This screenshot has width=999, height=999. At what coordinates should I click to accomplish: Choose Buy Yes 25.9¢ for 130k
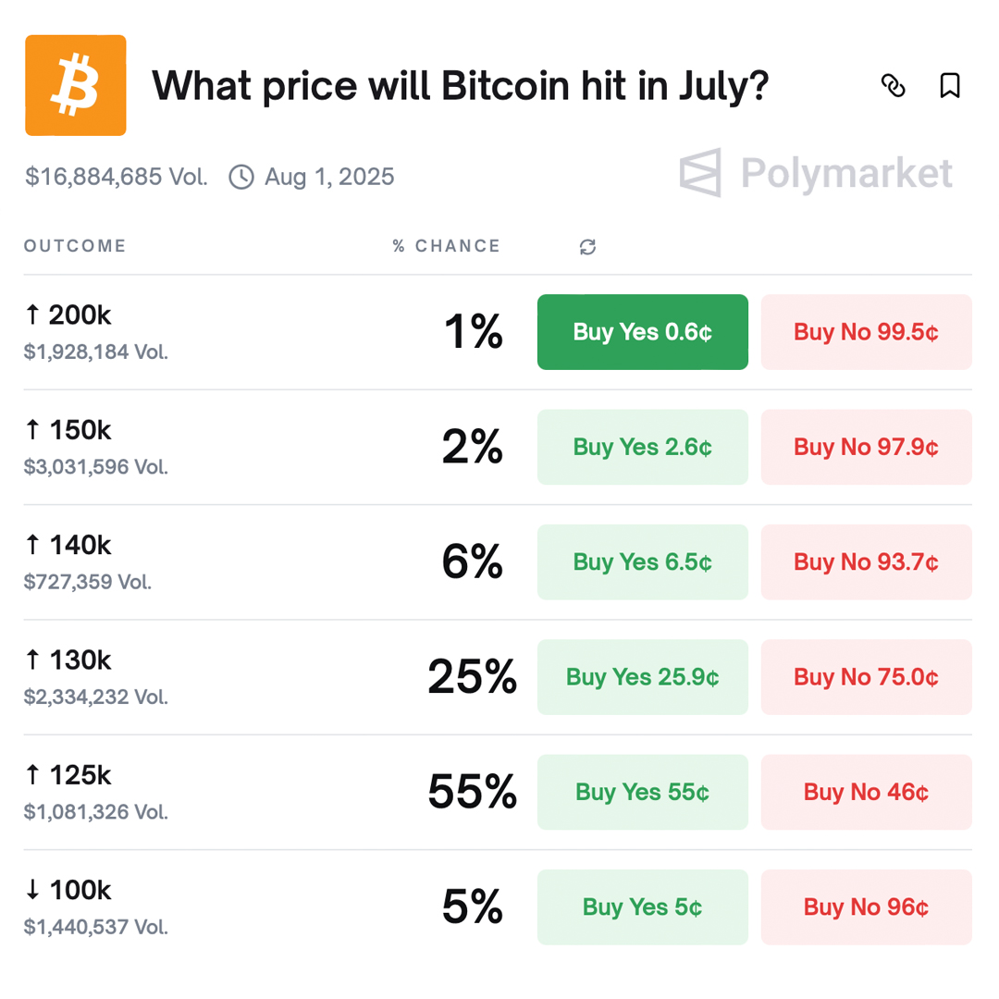(x=642, y=677)
